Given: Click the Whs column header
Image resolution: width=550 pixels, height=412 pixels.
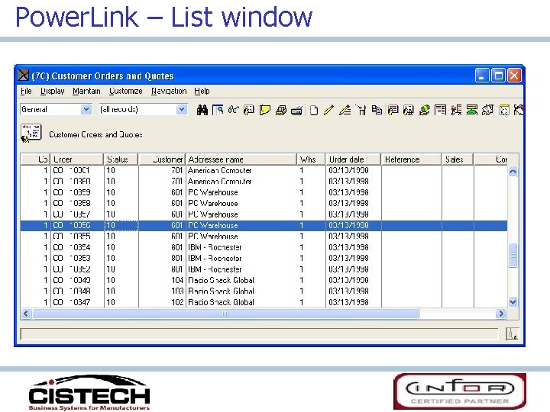Looking at the screenshot, I should pyautogui.click(x=311, y=159).
